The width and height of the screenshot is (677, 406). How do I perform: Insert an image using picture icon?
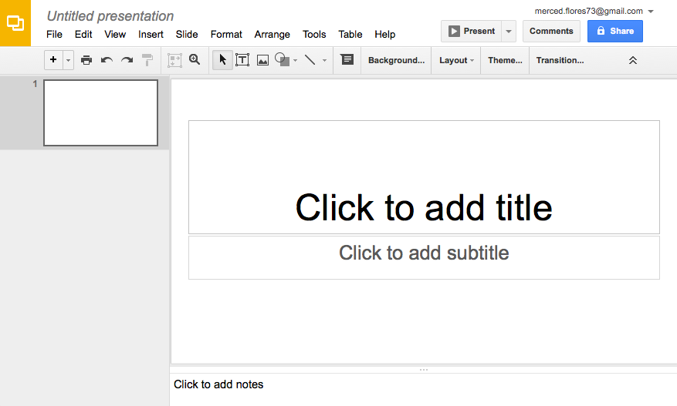(x=262, y=60)
